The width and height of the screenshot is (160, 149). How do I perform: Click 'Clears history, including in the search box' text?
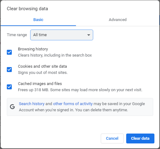coord(55,55)
